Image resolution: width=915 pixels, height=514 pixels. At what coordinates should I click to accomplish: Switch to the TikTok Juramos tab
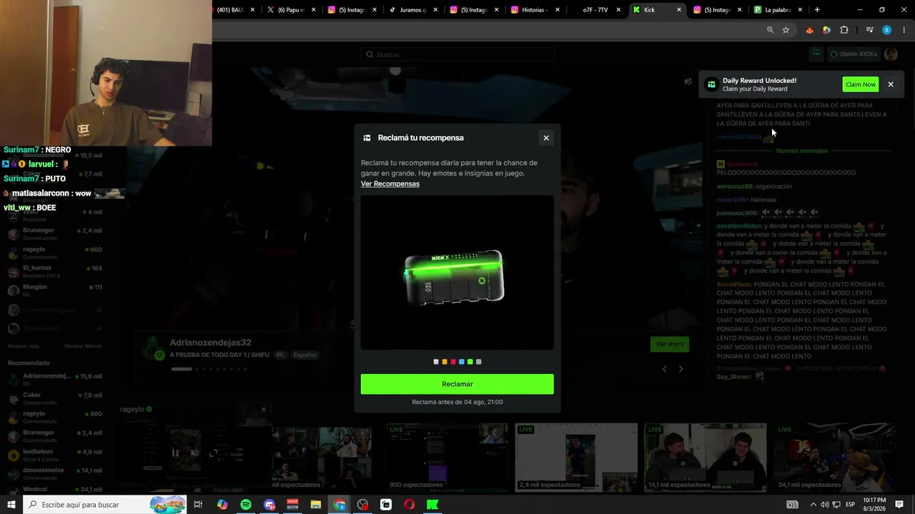point(413,10)
